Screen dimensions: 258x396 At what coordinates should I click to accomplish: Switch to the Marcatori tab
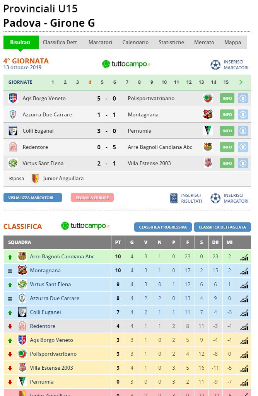point(100,42)
